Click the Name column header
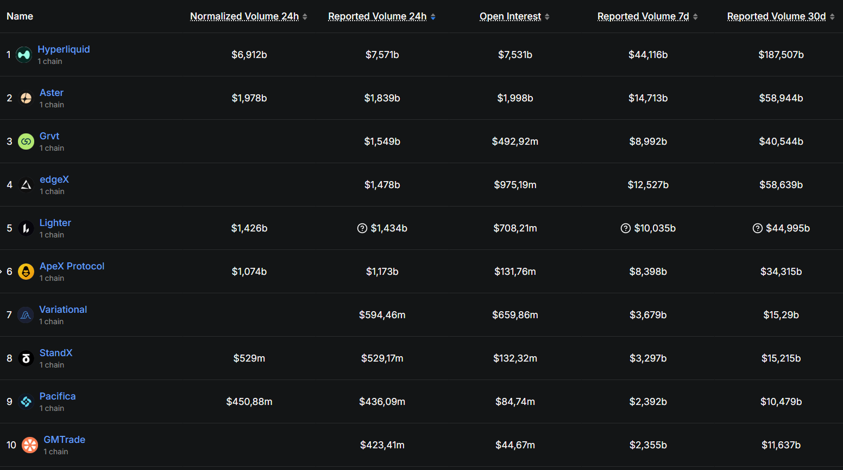The image size is (843, 470). [20, 16]
